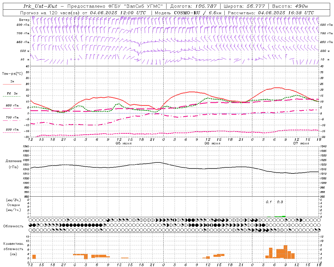Click the 05 июня date label
334x267 pixels.
click(124, 143)
